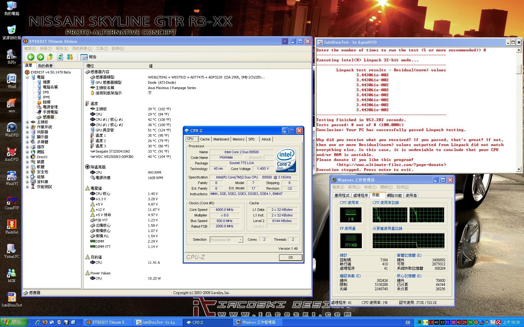The height and width of the screenshot is (327, 524).
Task: Open the IntelBurnTest desktop shortcut
Action: point(12,300)
